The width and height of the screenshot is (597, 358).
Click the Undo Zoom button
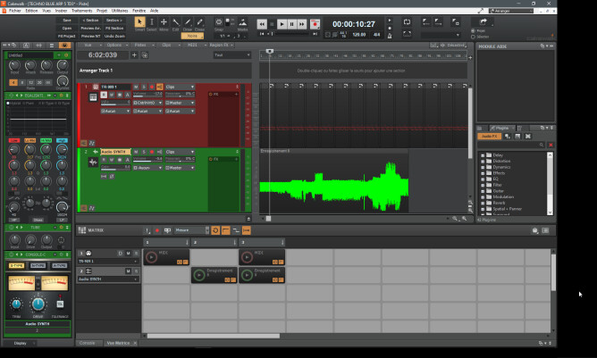pyautogui.click(x=114, y=36)
